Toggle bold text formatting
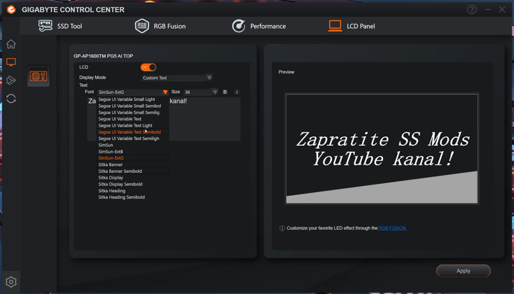Screen dimensions: 514x294 coord(225,92)
